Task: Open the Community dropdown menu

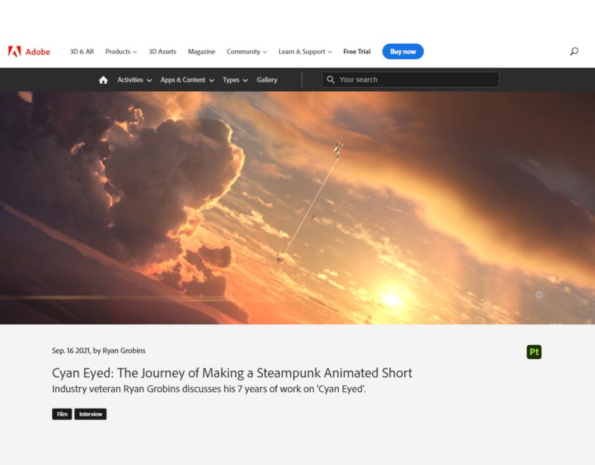Action: (246, 52)
